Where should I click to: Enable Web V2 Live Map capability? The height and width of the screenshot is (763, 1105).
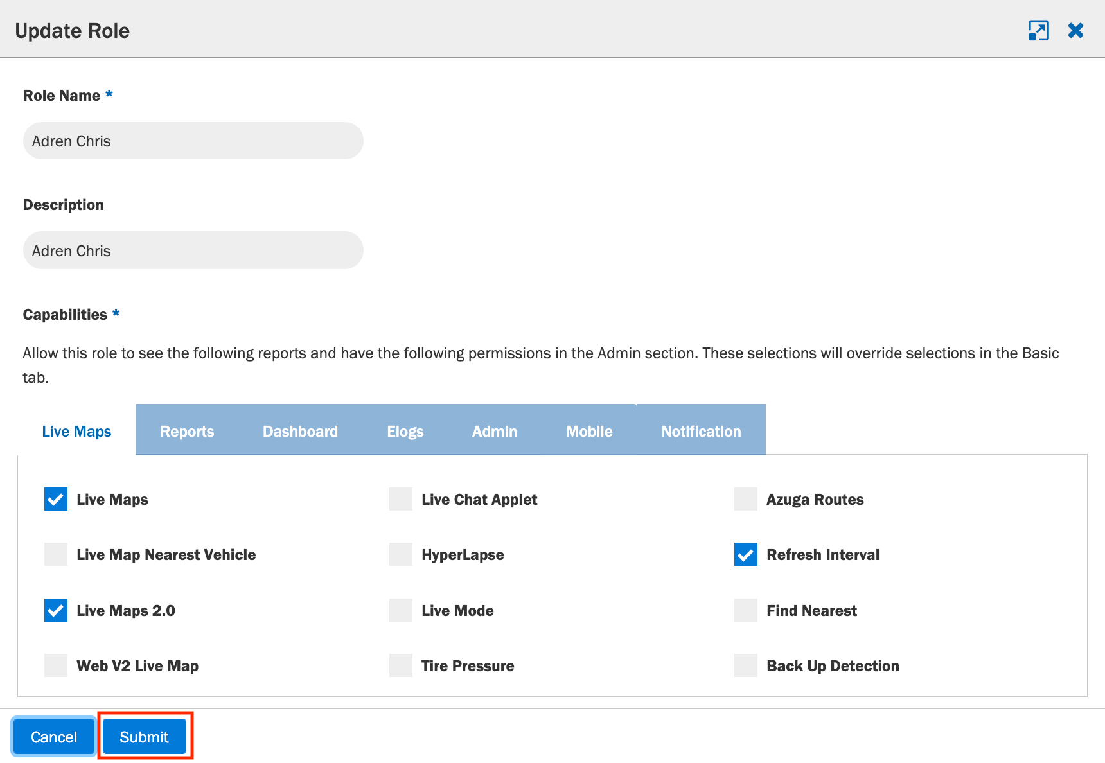click(56, 665)
